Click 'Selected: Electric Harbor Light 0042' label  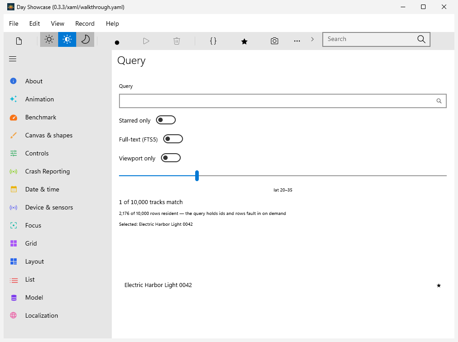coord(156,224)
